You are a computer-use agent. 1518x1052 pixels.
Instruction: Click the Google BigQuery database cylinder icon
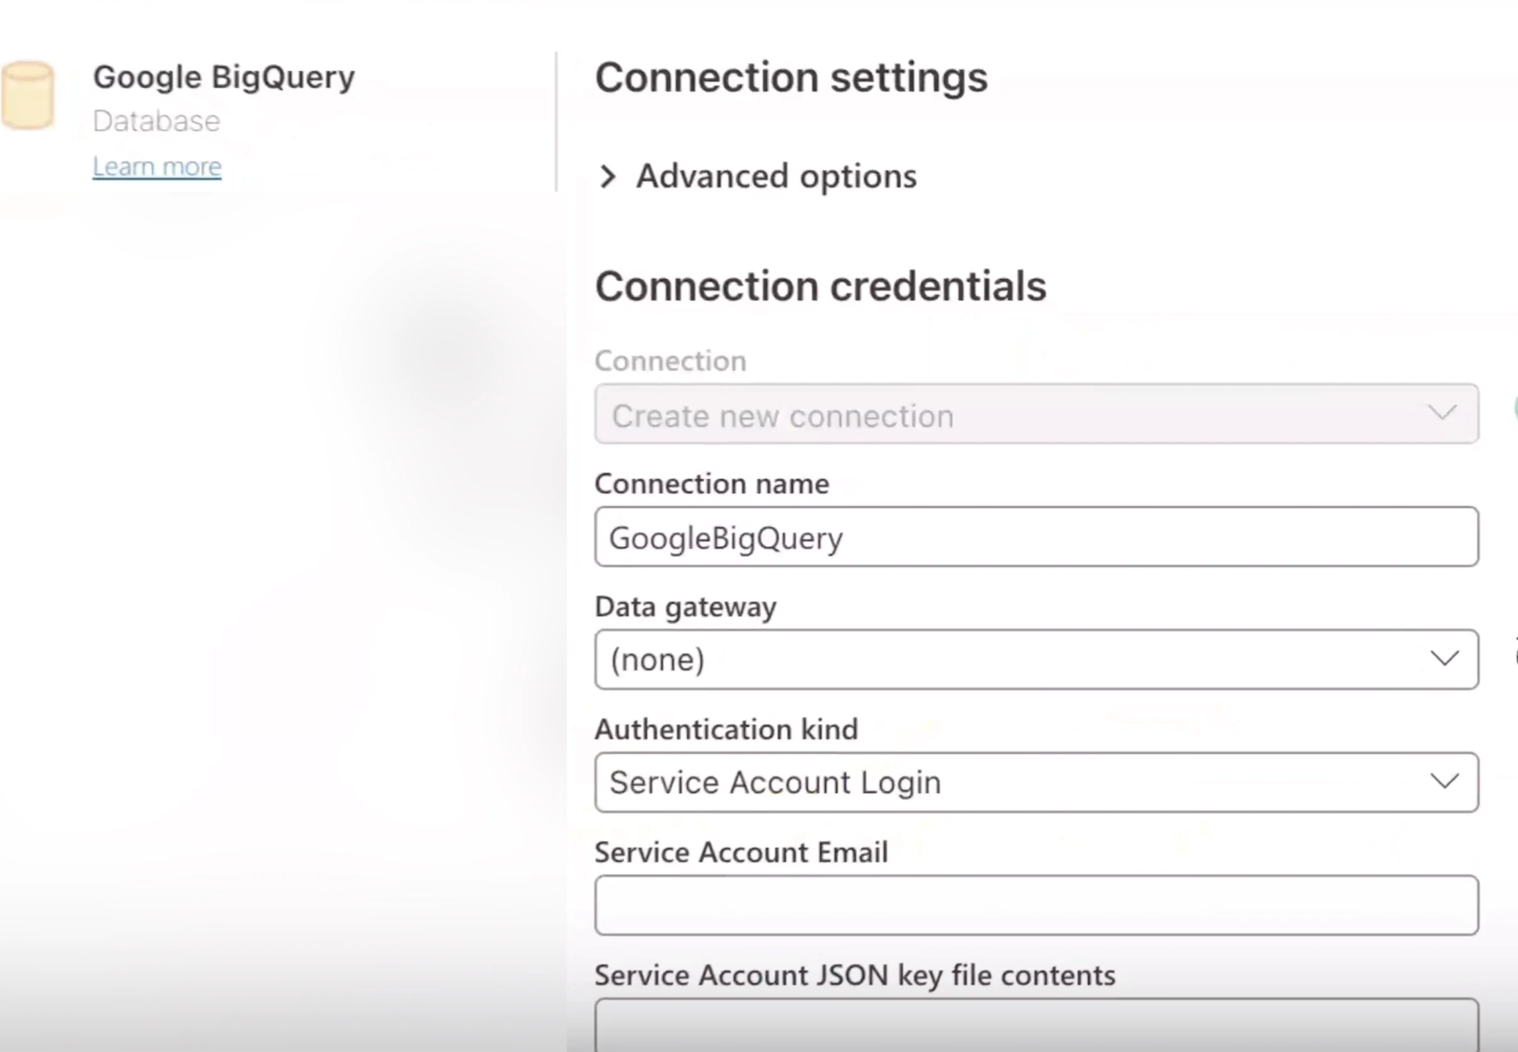pyautogui.click(x=28, y=95)
